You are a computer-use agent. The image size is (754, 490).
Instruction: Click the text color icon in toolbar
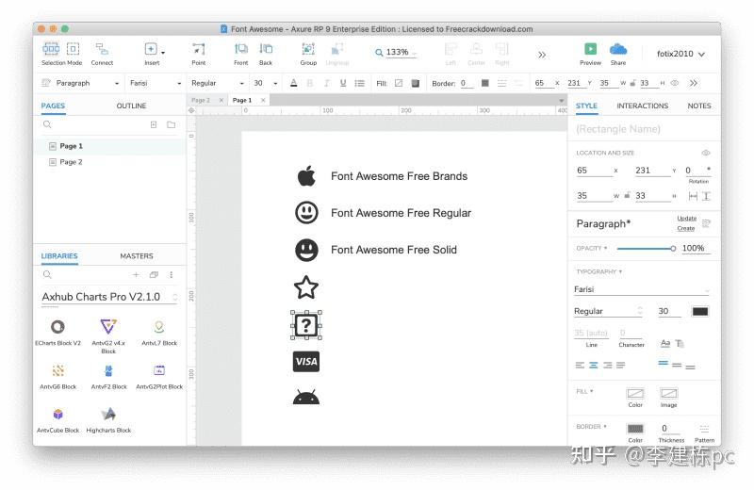tap(294, 83)
